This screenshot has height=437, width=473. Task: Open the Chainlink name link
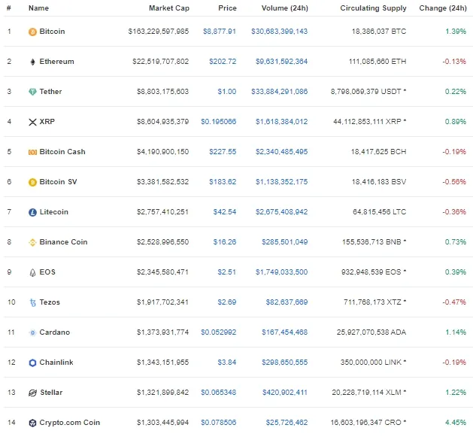click(x=56, y=363)
